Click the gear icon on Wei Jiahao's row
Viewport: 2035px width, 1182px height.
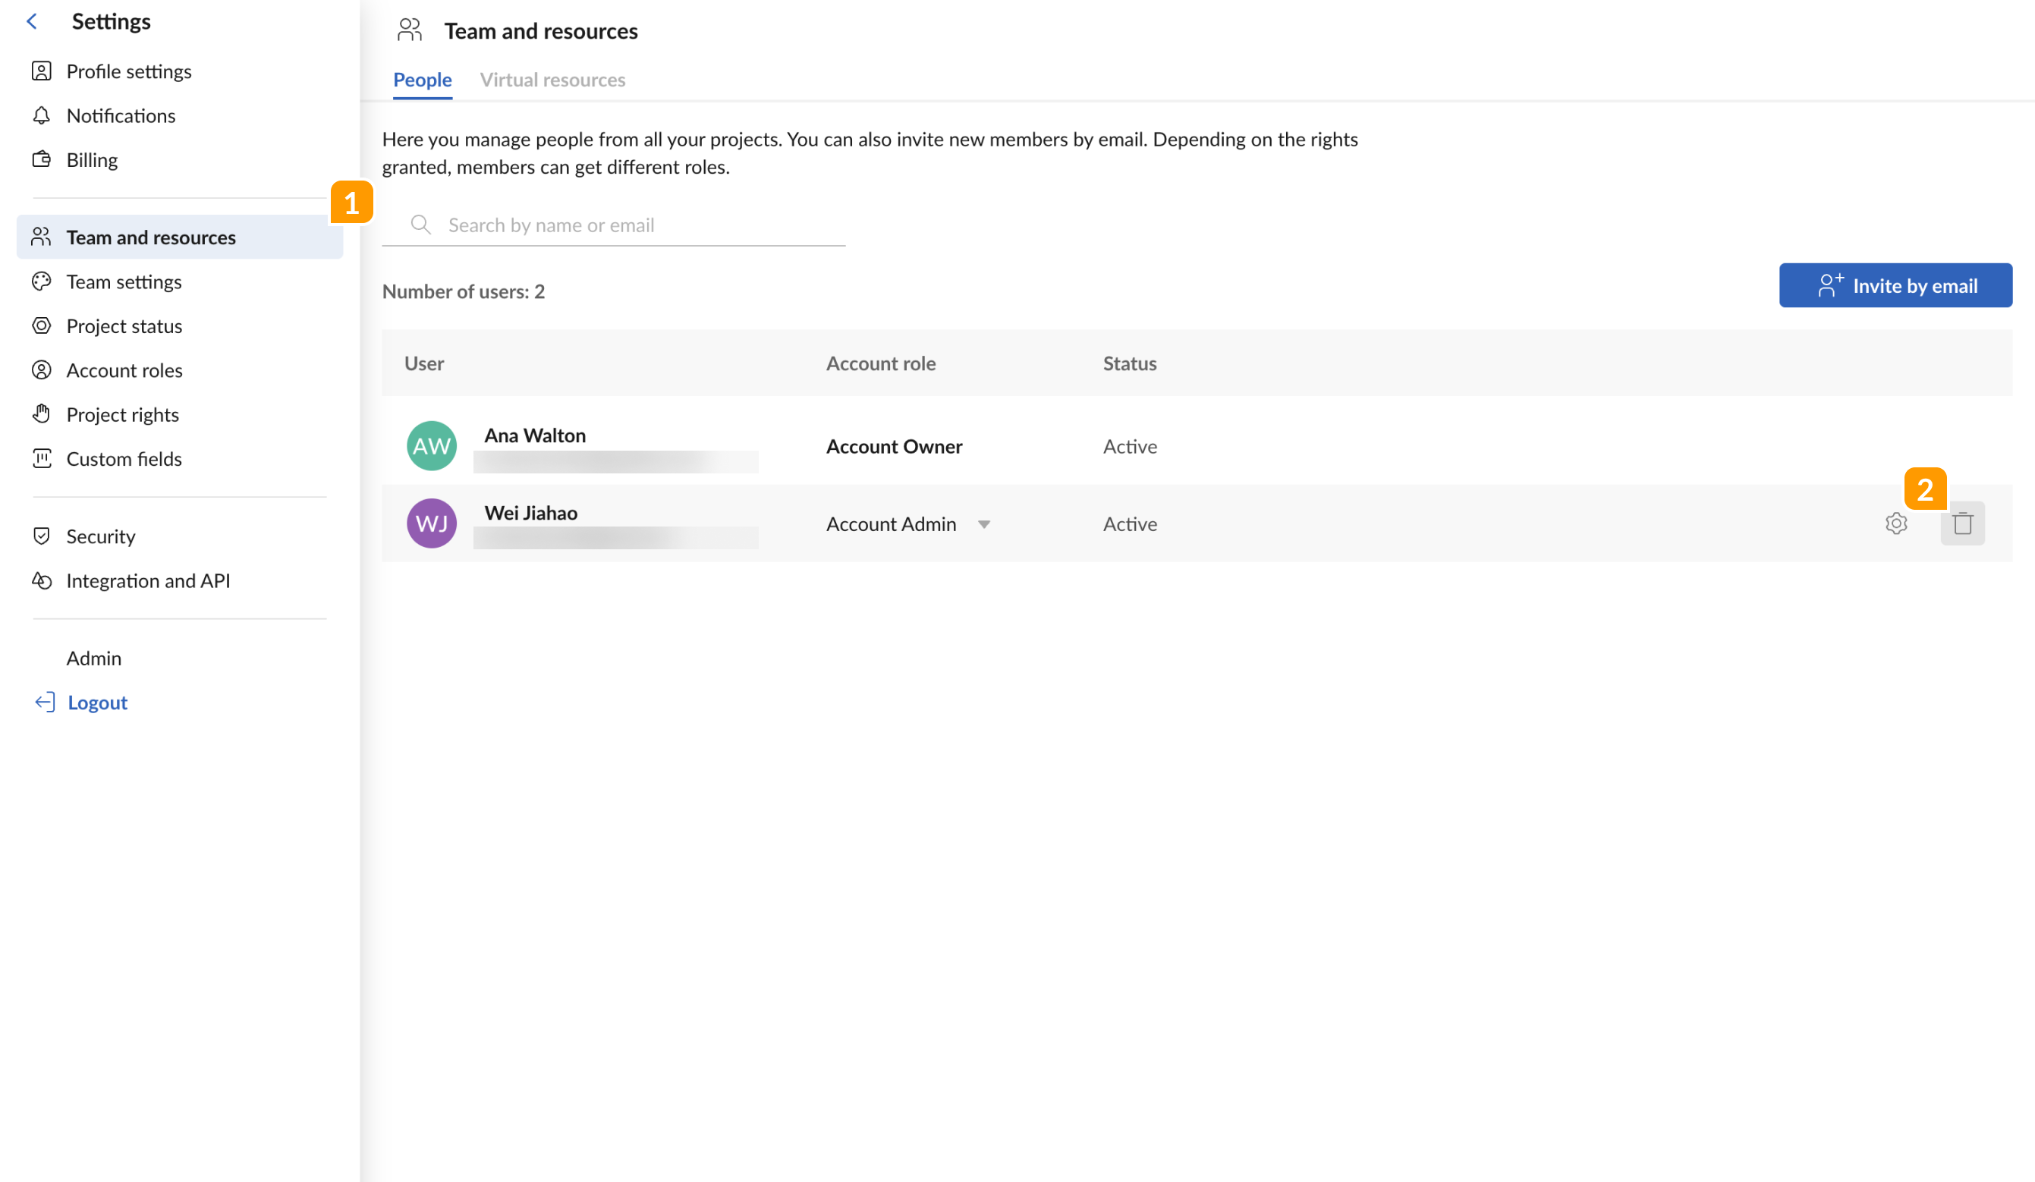(1895, 523)
